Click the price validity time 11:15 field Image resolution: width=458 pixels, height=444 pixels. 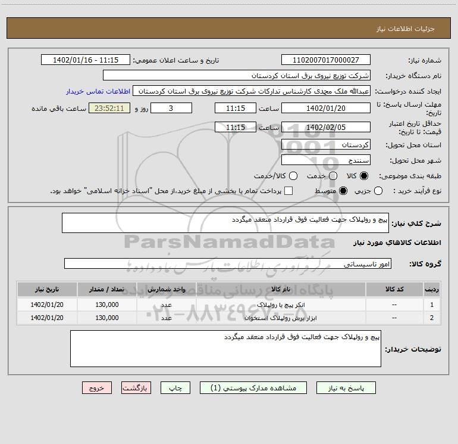236,127
